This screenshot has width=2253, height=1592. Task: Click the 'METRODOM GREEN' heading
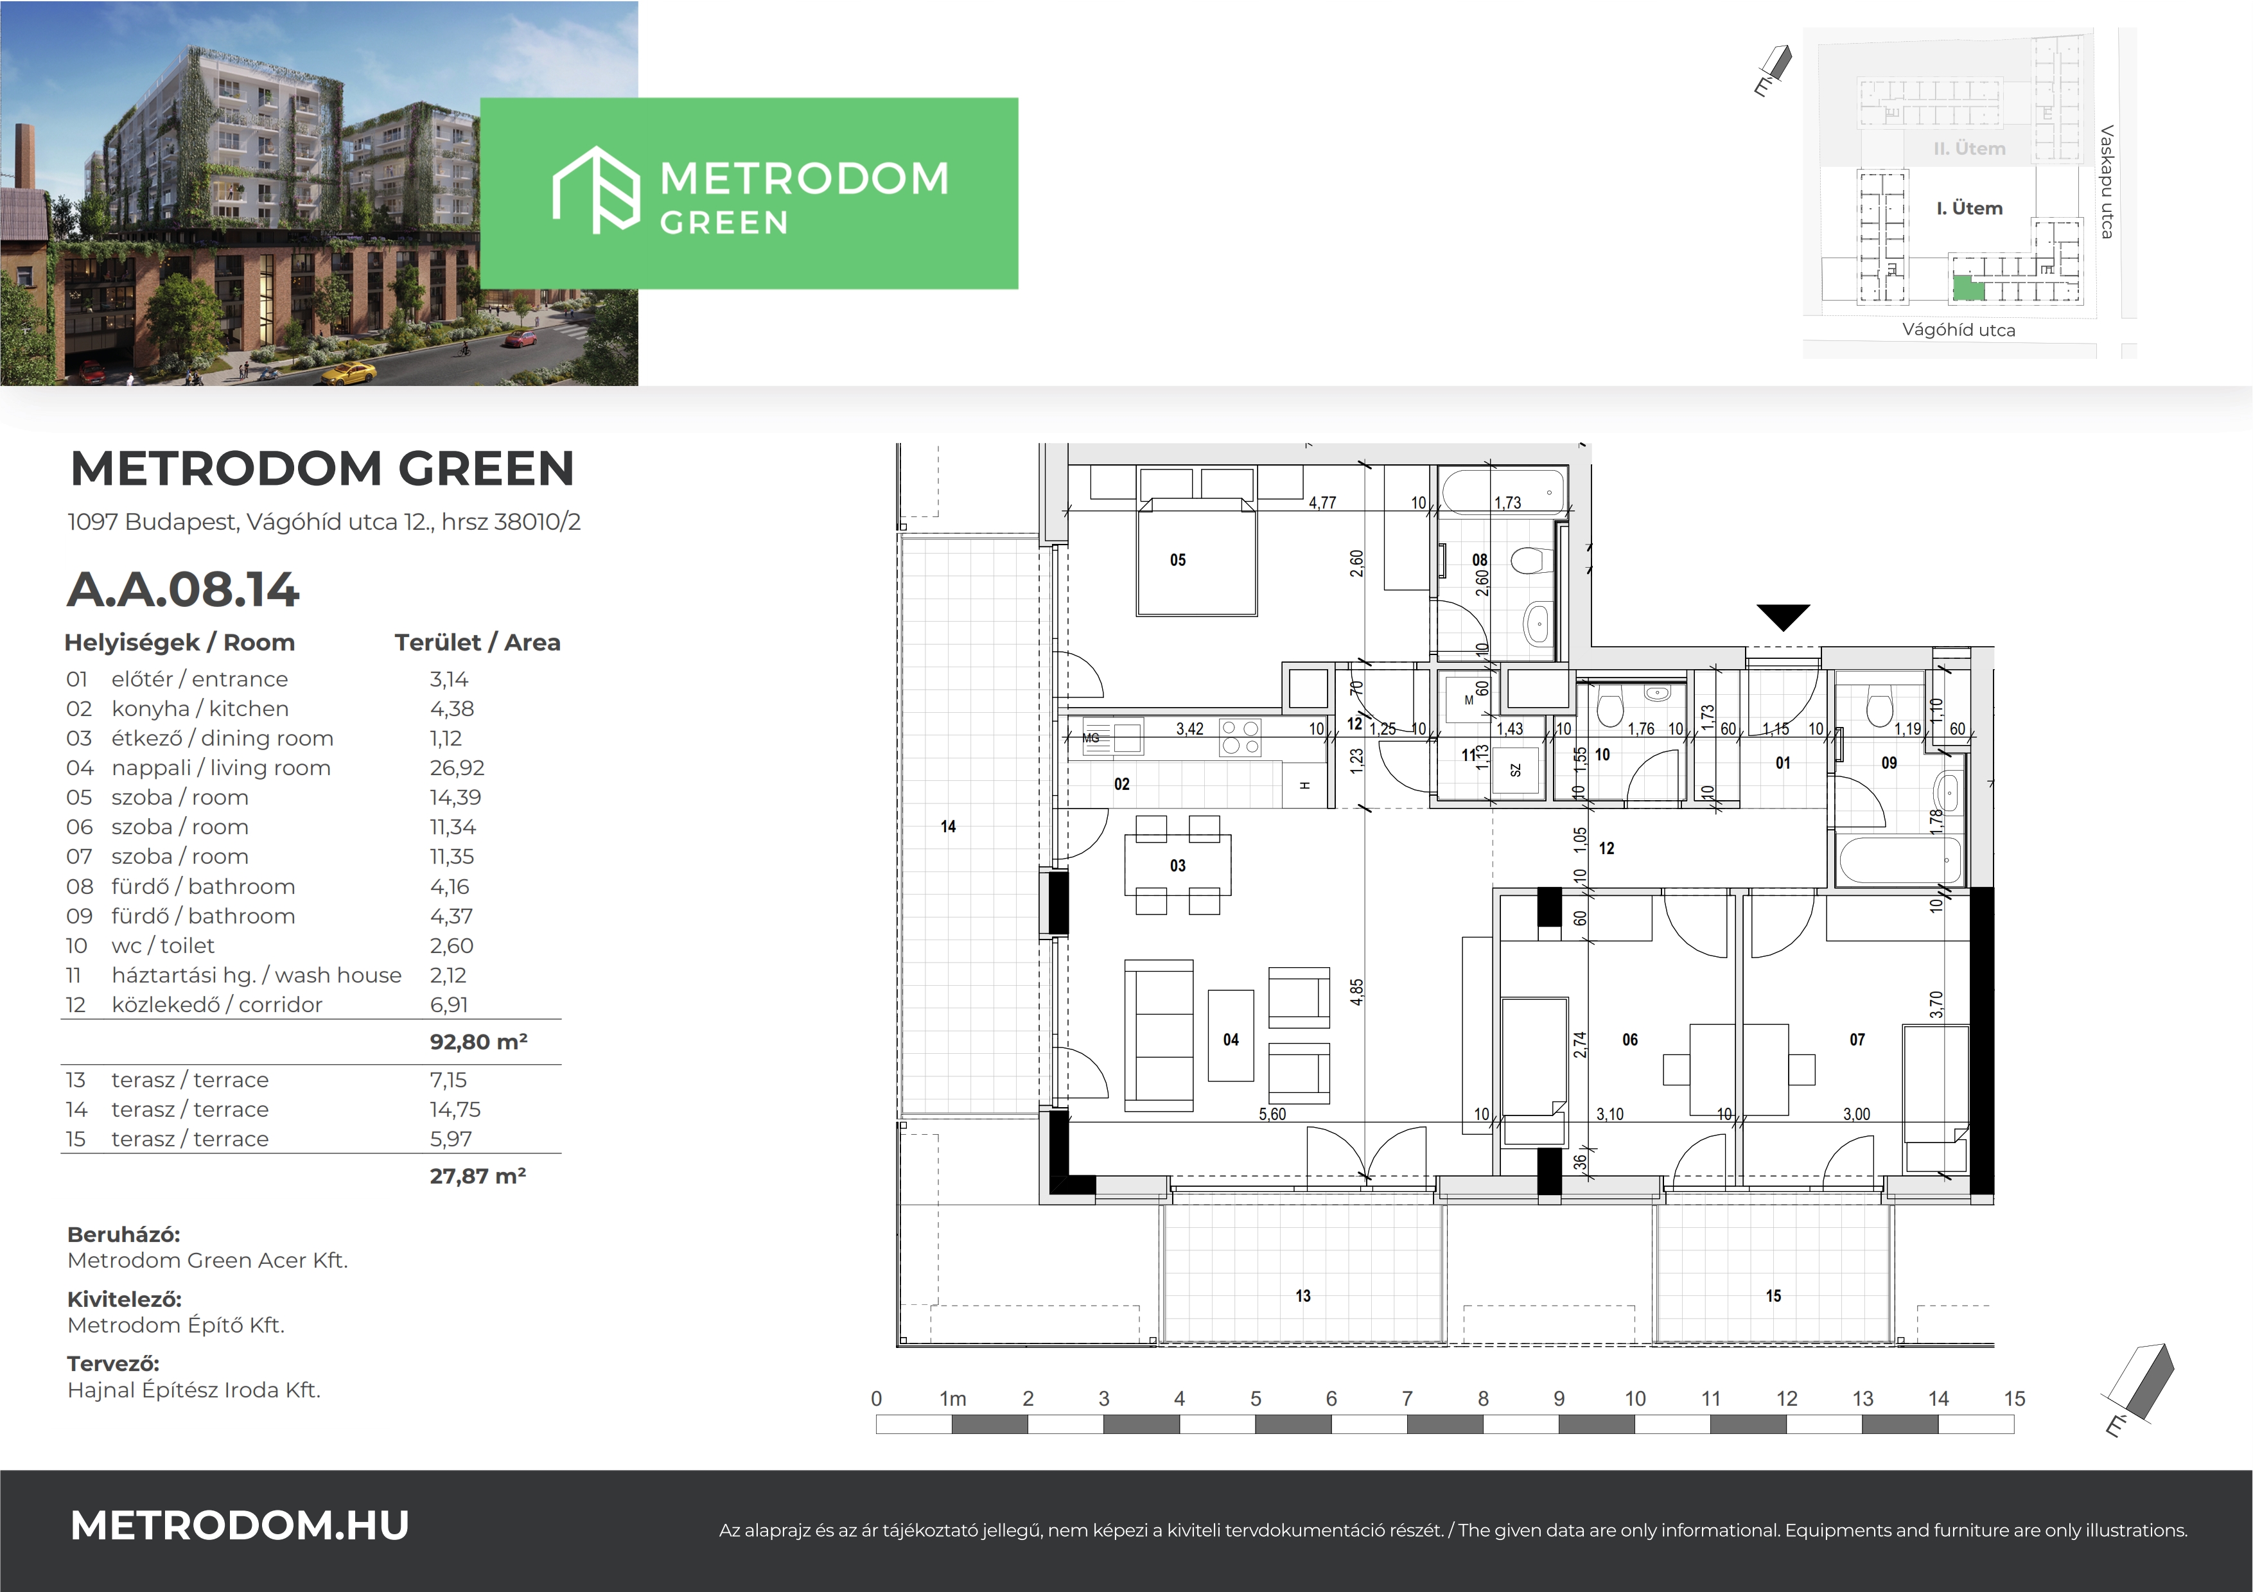pos(323,468)
